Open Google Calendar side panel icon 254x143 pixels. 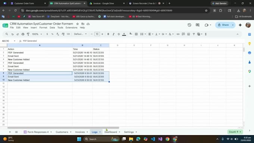(250, 34)
